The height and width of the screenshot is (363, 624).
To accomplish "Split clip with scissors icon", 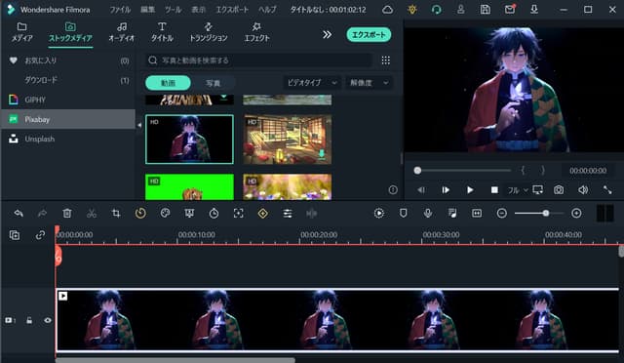I will pos(92,214).
